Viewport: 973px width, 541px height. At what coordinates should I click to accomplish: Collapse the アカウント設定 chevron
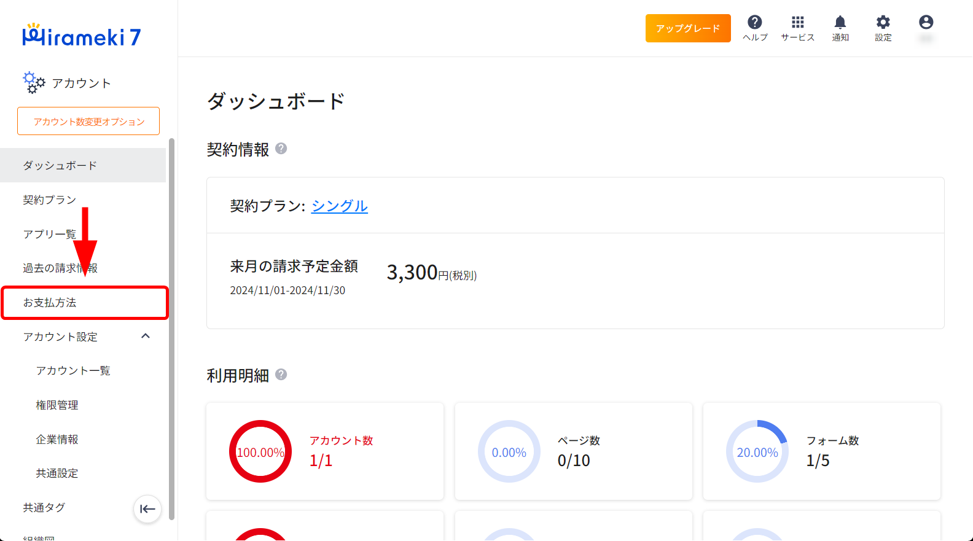(x=146, y=336)
